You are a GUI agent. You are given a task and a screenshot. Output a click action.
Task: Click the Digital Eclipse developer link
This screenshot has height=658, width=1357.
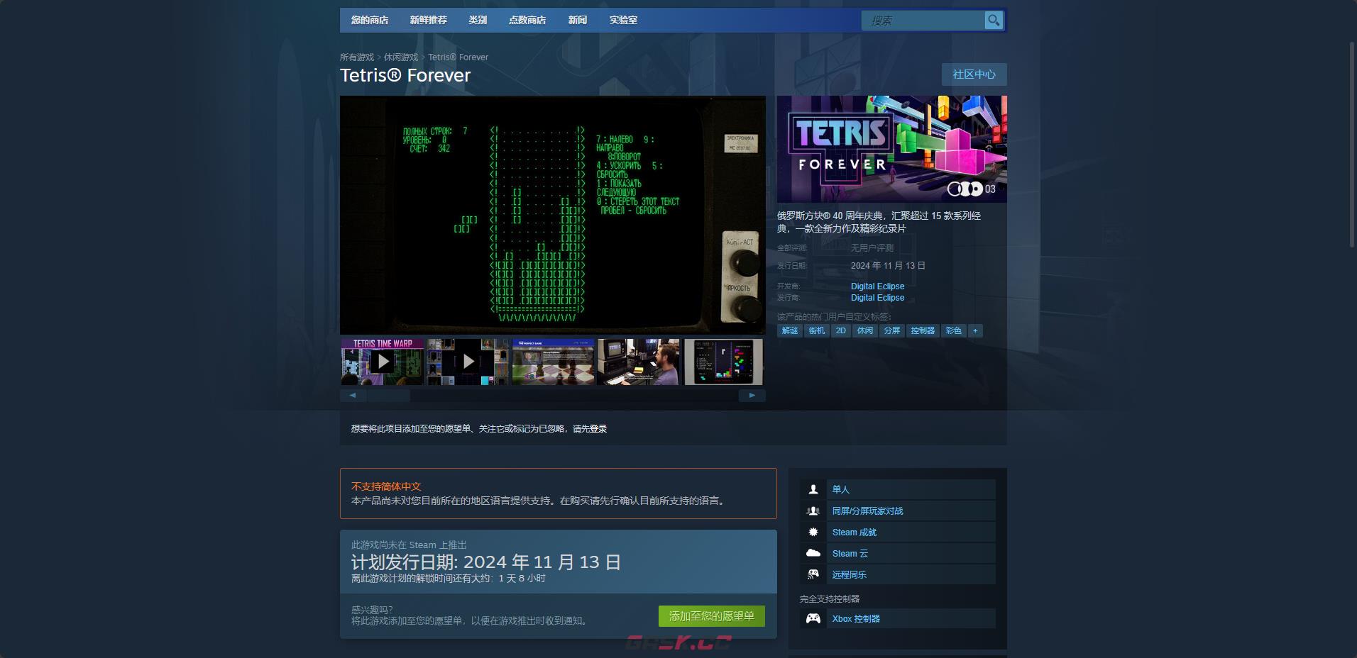tap(877, 286)
